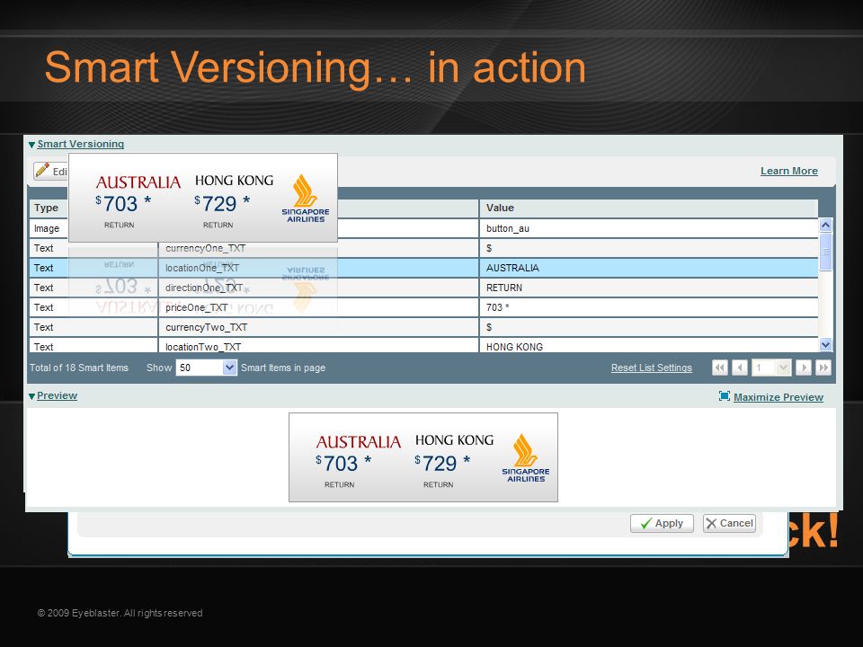This screenshot has height=647, width=863.
Task: Click the smart items list scrollbar thumb
Action: (825, 252)
